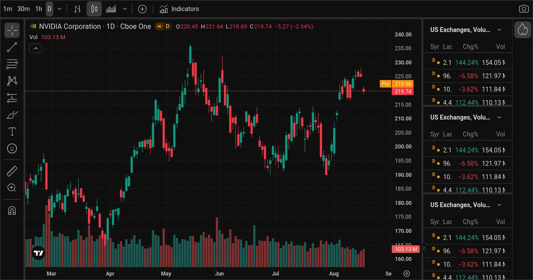Set the interval to 1h
Screen dimensions: 533x280
(39, 9)
